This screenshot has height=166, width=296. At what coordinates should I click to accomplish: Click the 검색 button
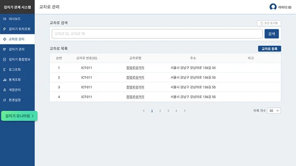coord(271,34)
